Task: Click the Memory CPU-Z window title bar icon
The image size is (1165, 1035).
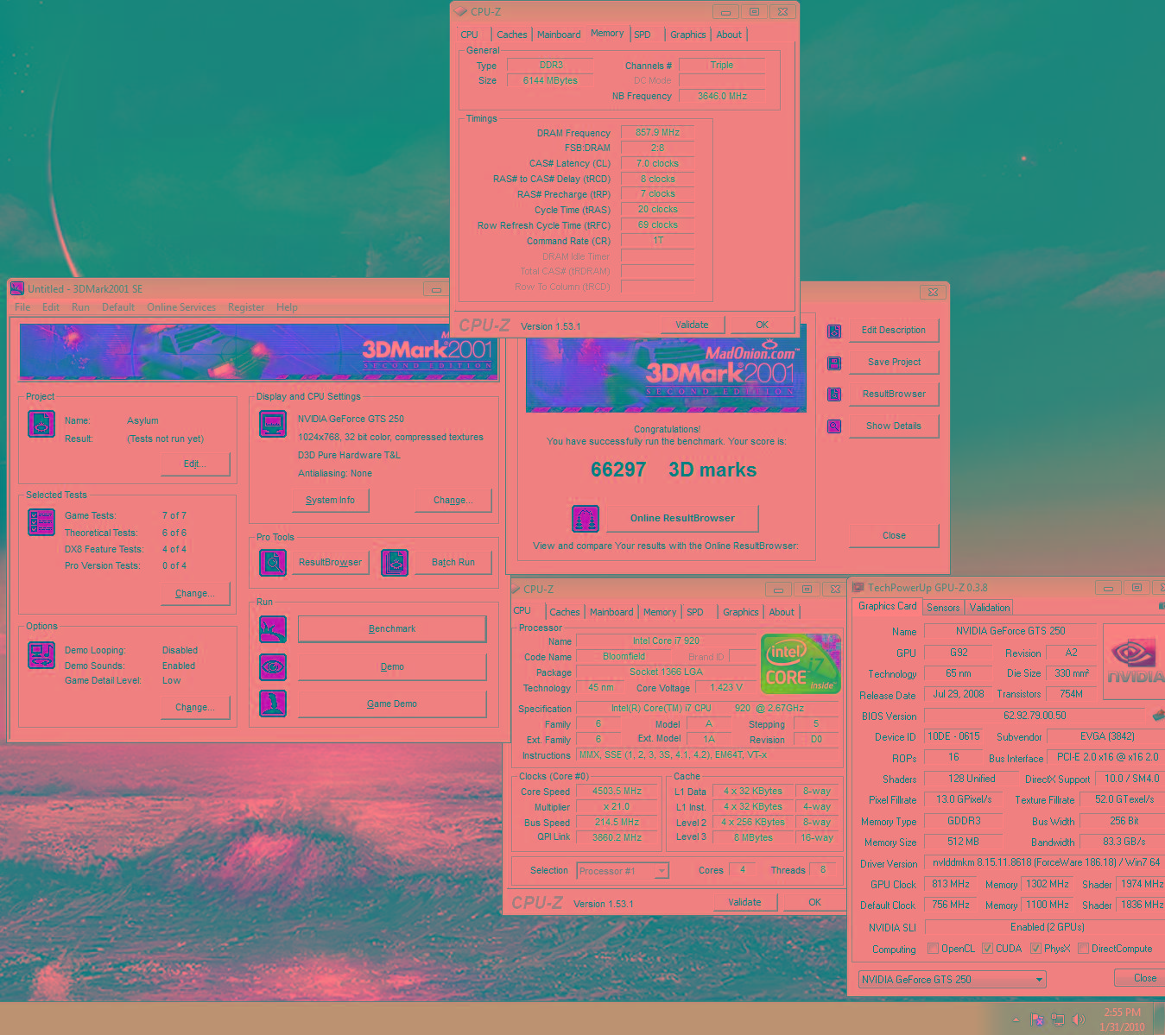Action: (461, 11)
